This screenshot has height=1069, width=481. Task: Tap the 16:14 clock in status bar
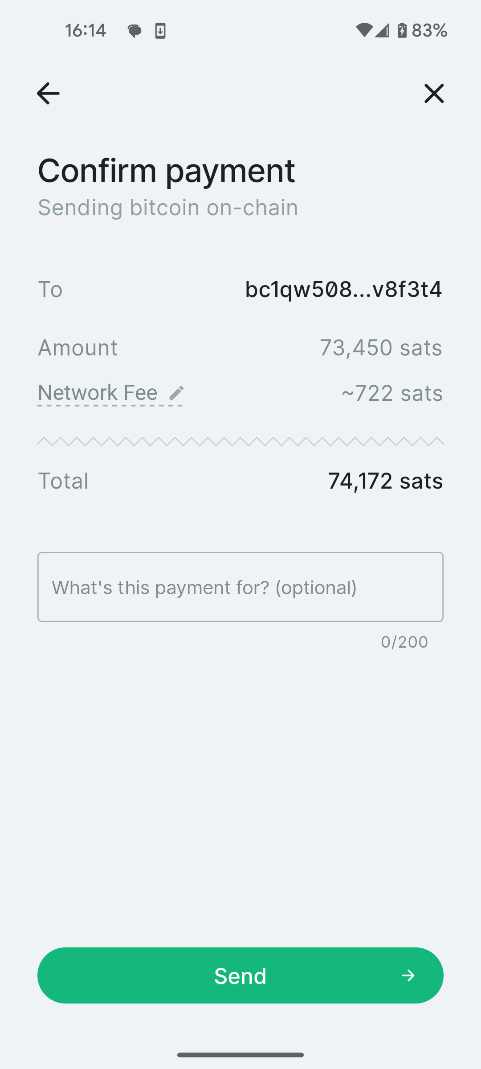[86, 30]
